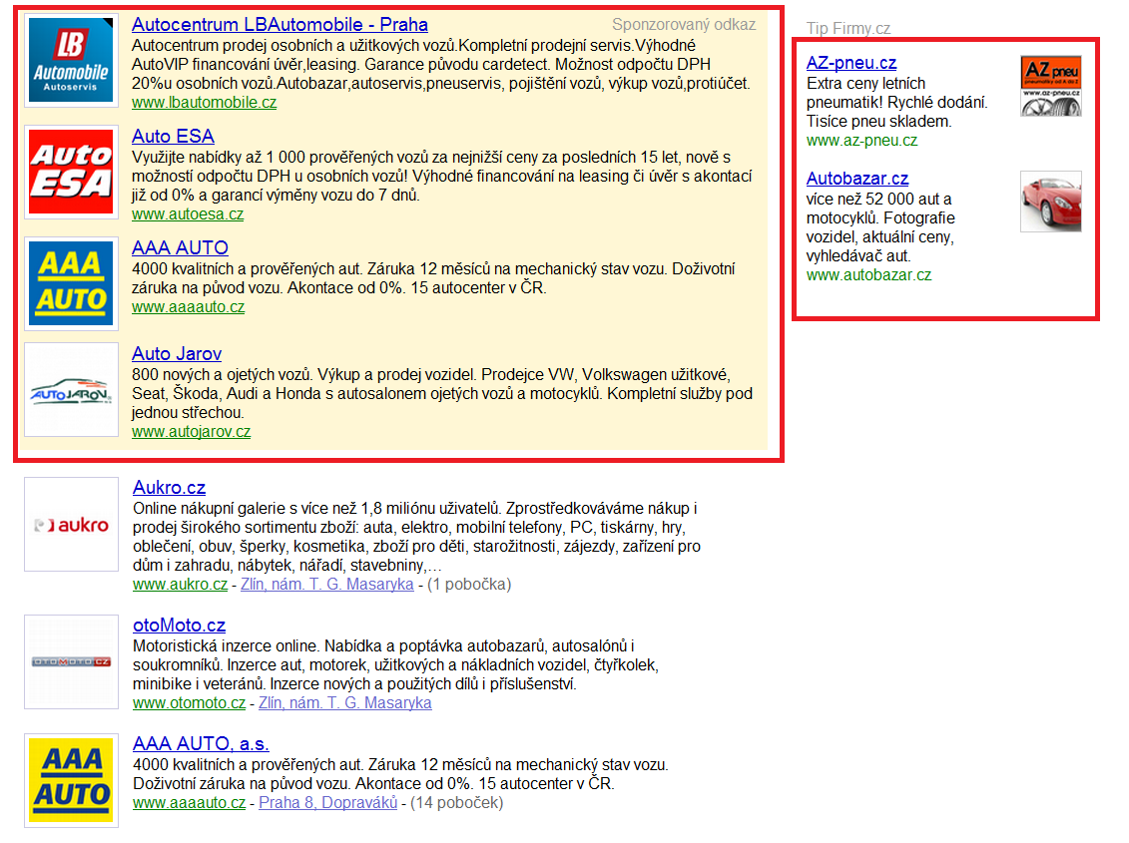Screen dimensions: 1129x843
Task: Visit the www.aukro.cz URL
Action: pos(180,584)
